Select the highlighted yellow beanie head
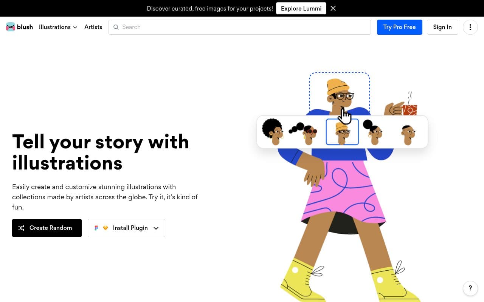The width and height of the screenshot is (484, 302). [342, 132]
